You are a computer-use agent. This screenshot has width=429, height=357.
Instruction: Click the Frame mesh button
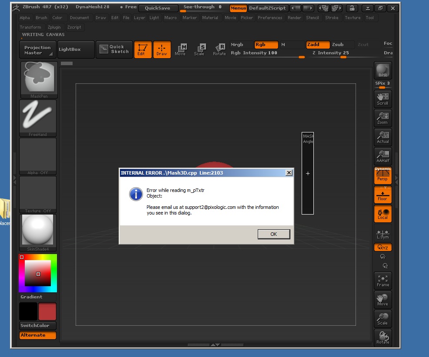(x=382, y=281)
